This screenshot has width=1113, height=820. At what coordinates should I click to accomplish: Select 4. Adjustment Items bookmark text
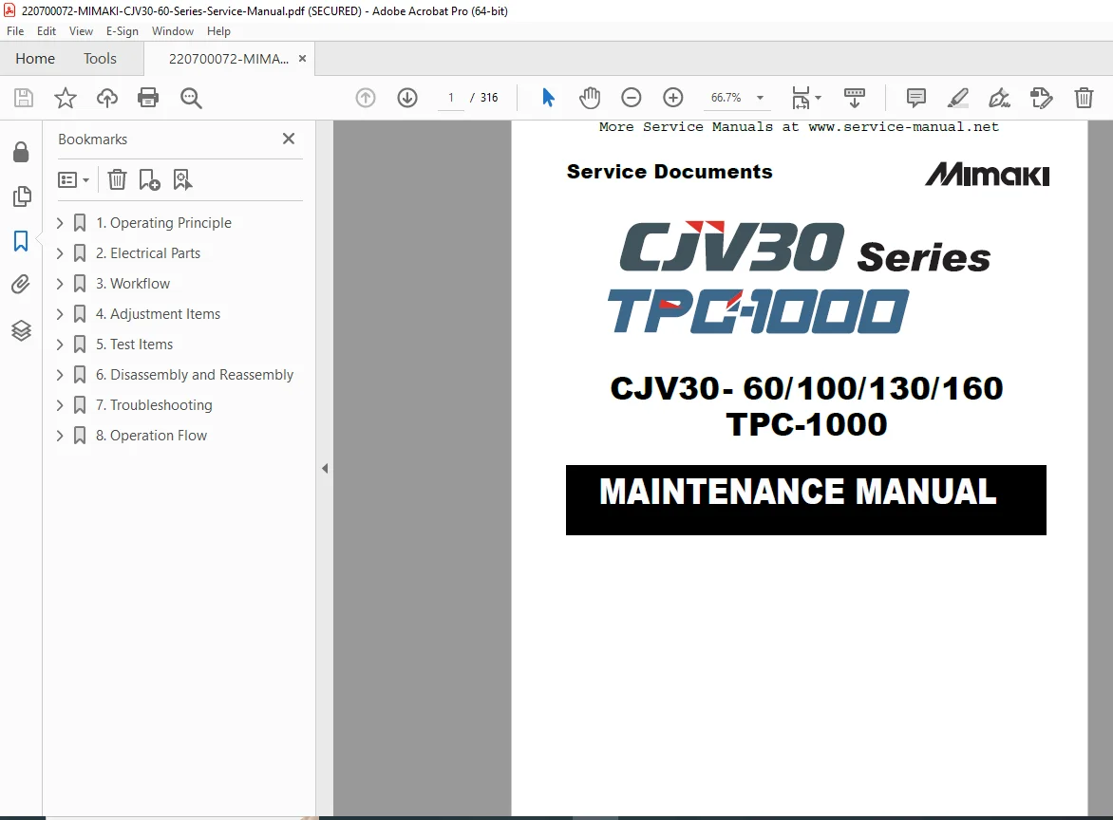tap(159, 314)
